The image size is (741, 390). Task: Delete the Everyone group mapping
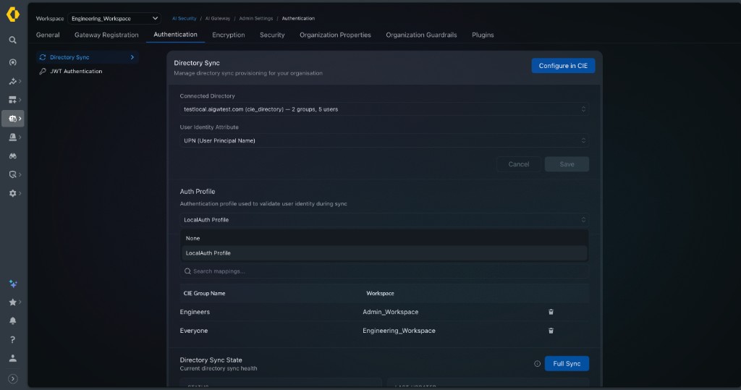coord(551,331)
